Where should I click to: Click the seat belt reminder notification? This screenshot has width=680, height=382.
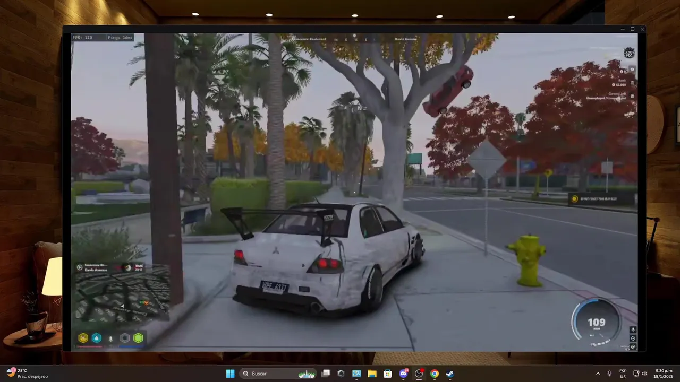pos(601,199)
